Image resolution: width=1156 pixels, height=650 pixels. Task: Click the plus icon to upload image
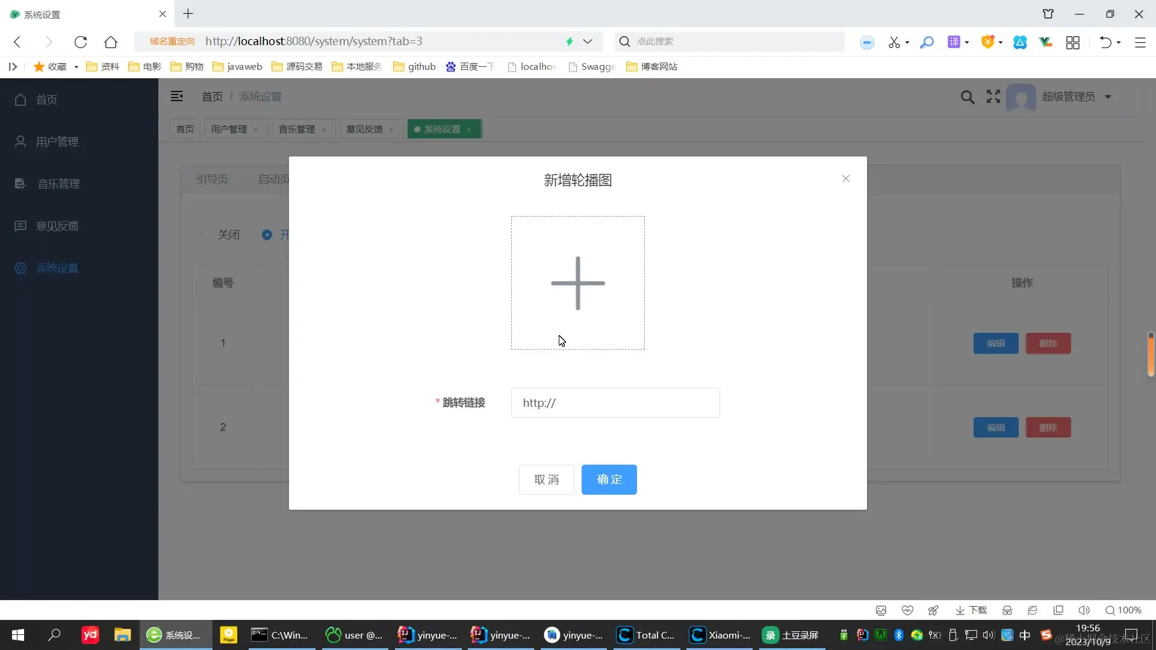point(577,283)
